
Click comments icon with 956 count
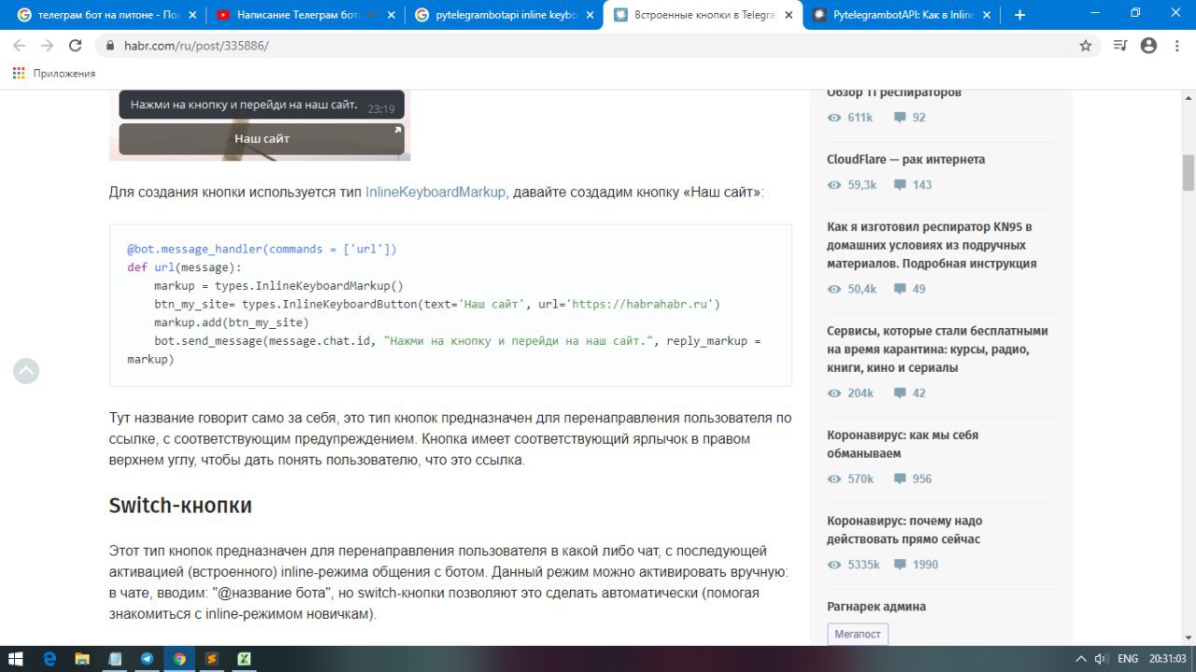pos(900,479)
